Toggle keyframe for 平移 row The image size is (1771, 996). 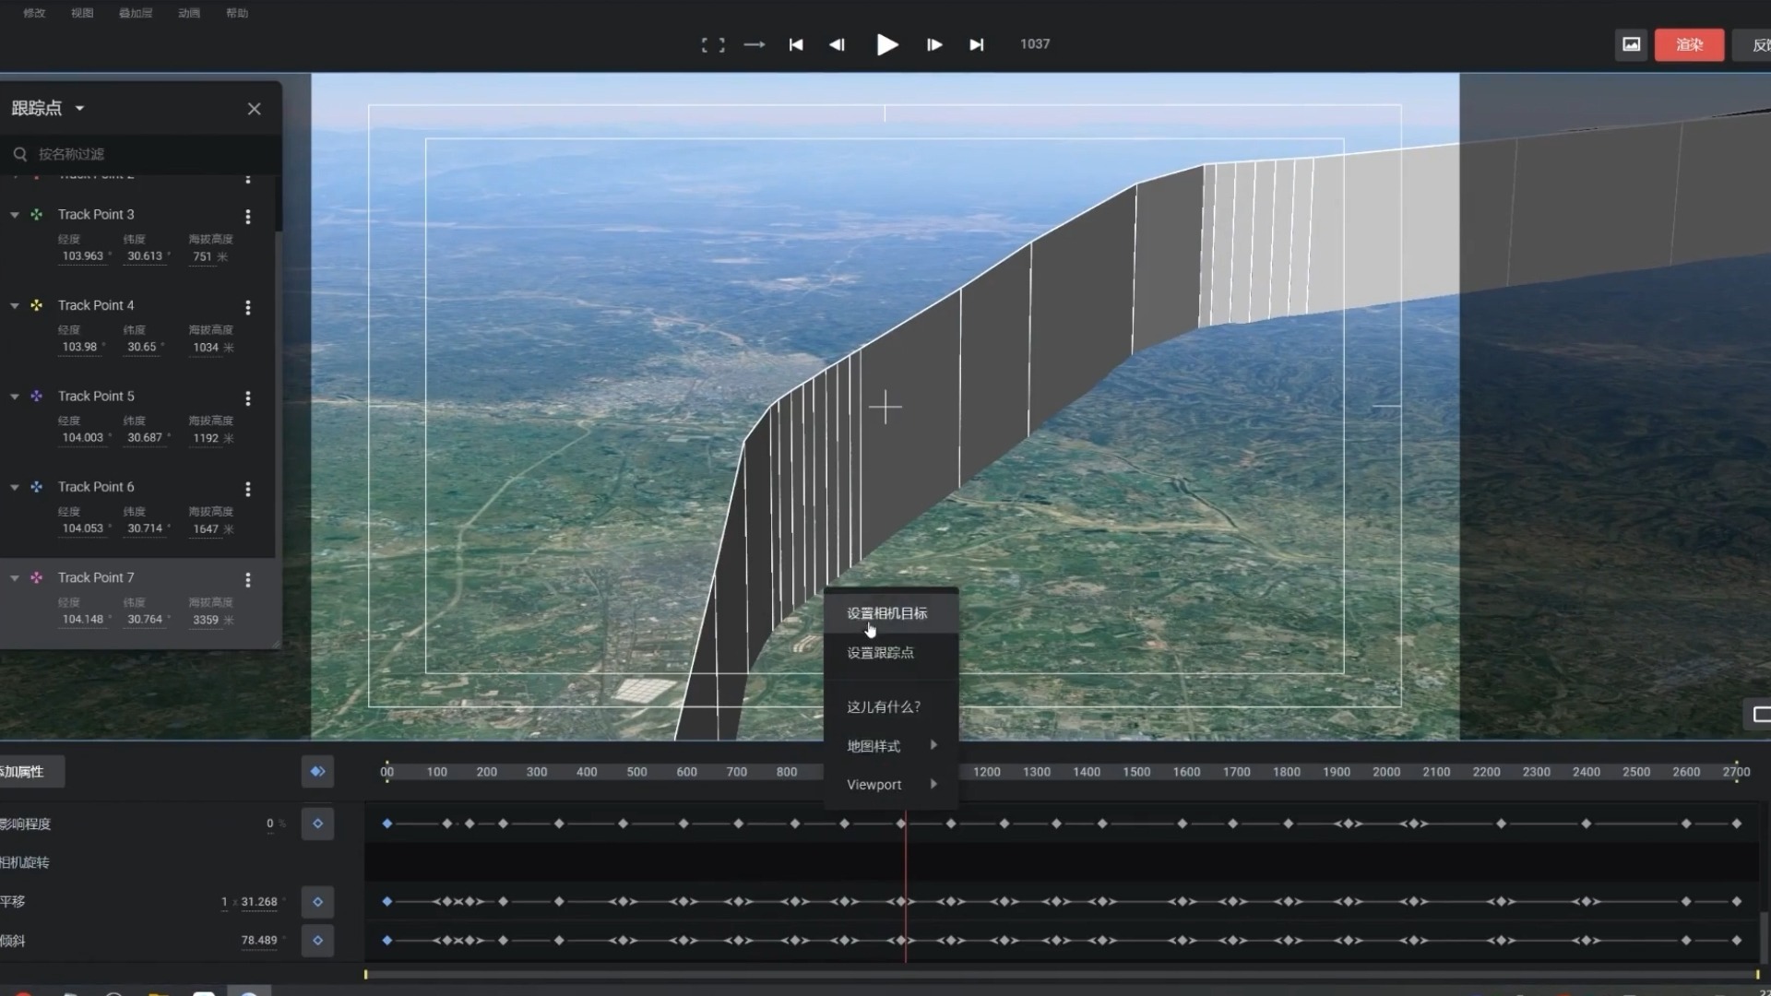(317, 902)
